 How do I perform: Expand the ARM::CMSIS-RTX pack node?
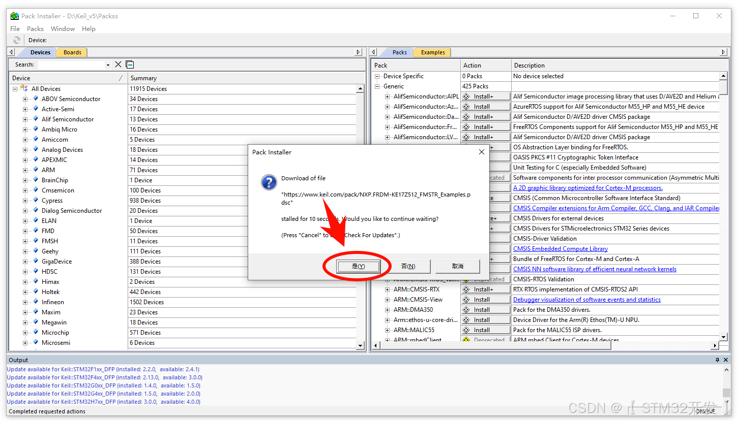click(388, 289)
